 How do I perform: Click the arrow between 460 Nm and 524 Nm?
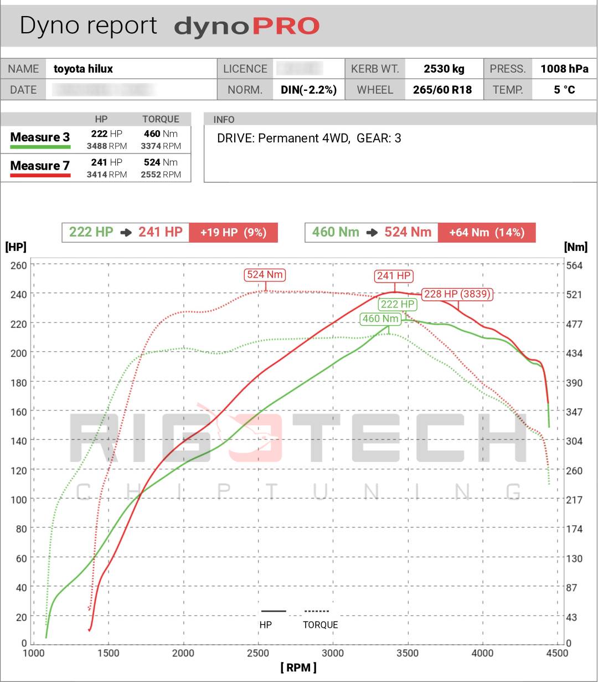pyautogui.click(x=372, y=233)
